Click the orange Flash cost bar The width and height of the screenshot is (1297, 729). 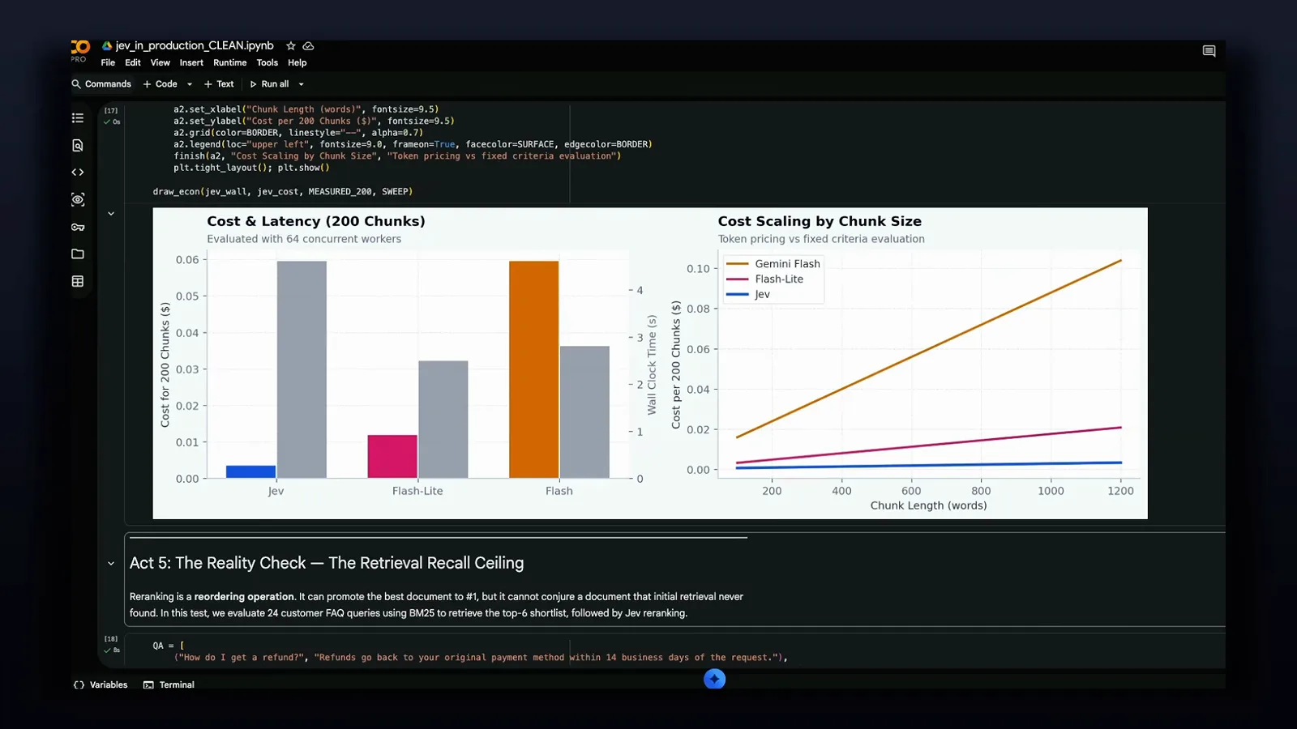coord(534,369)
